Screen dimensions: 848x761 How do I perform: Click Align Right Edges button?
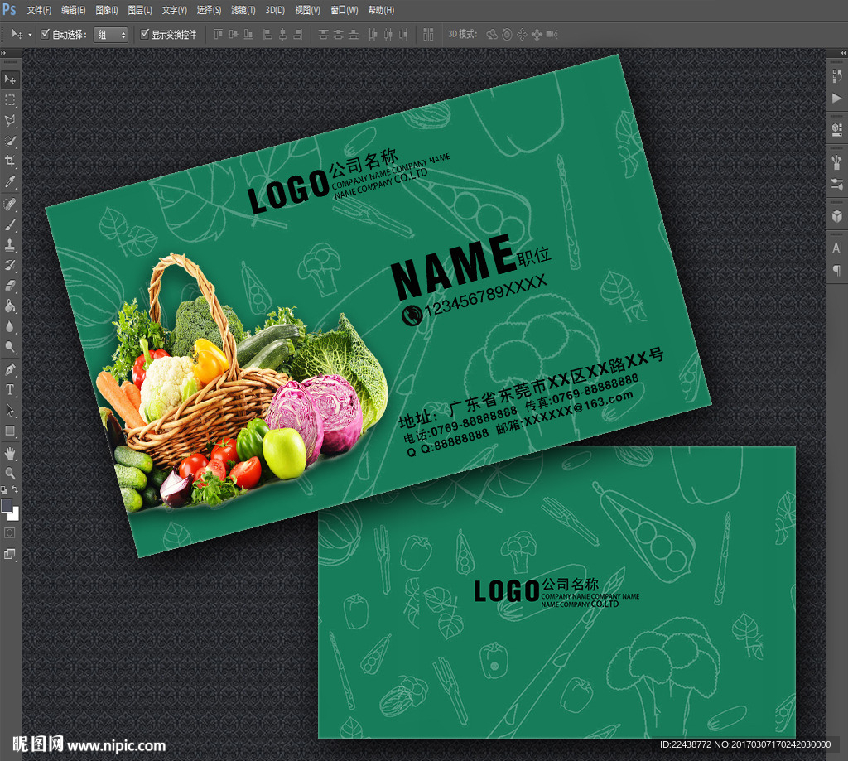[x=297, y=35]
